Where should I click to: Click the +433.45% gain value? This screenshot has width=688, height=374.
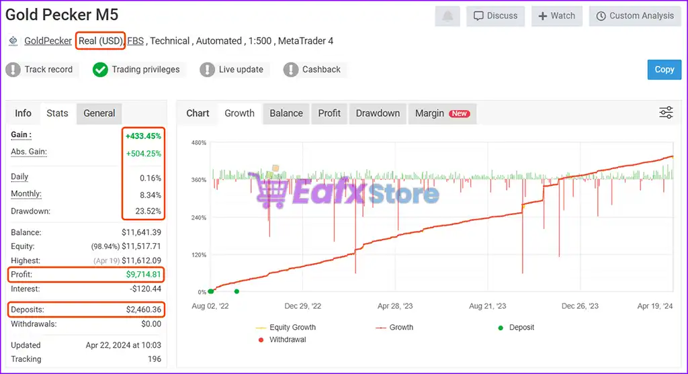tap(144, 136)
